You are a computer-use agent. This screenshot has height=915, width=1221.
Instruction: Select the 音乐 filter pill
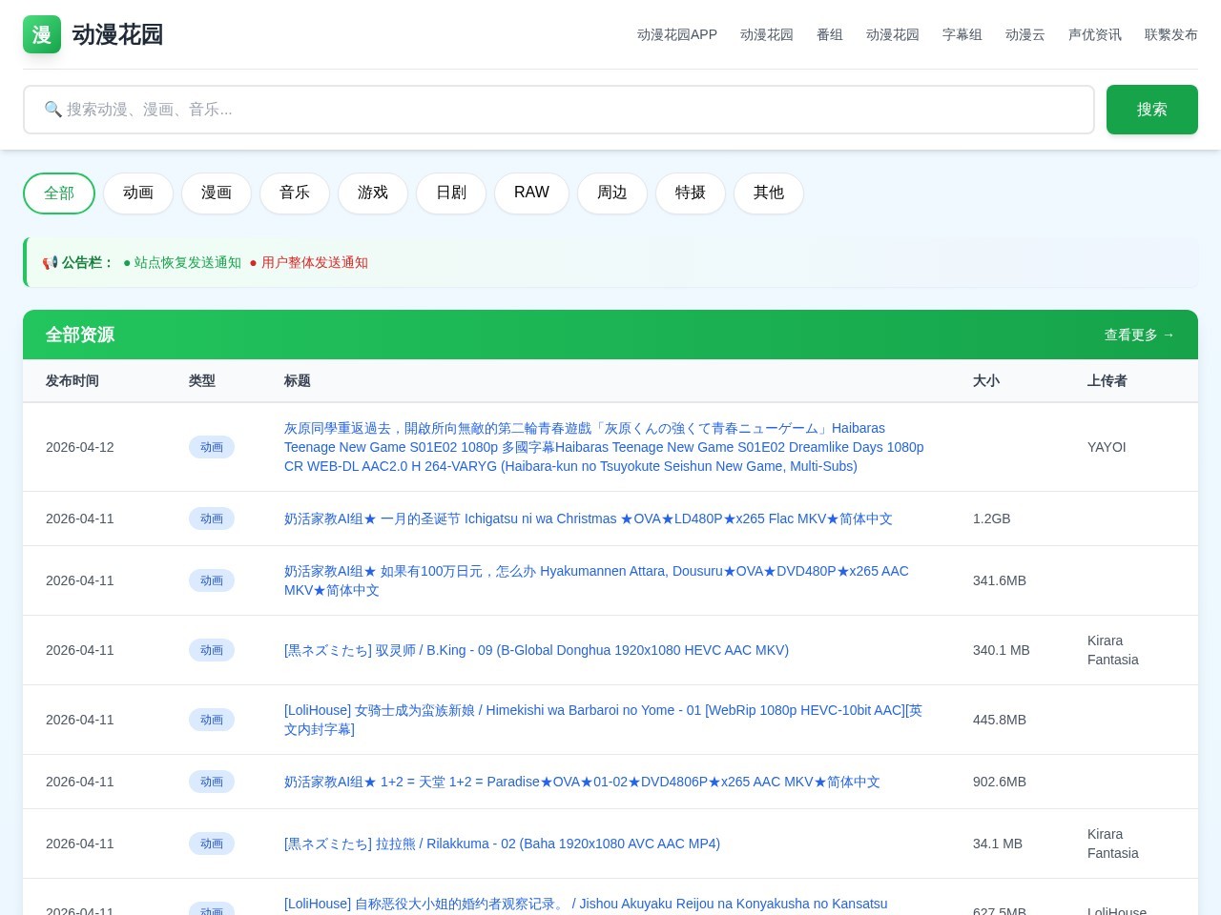(x=294, y=193)
